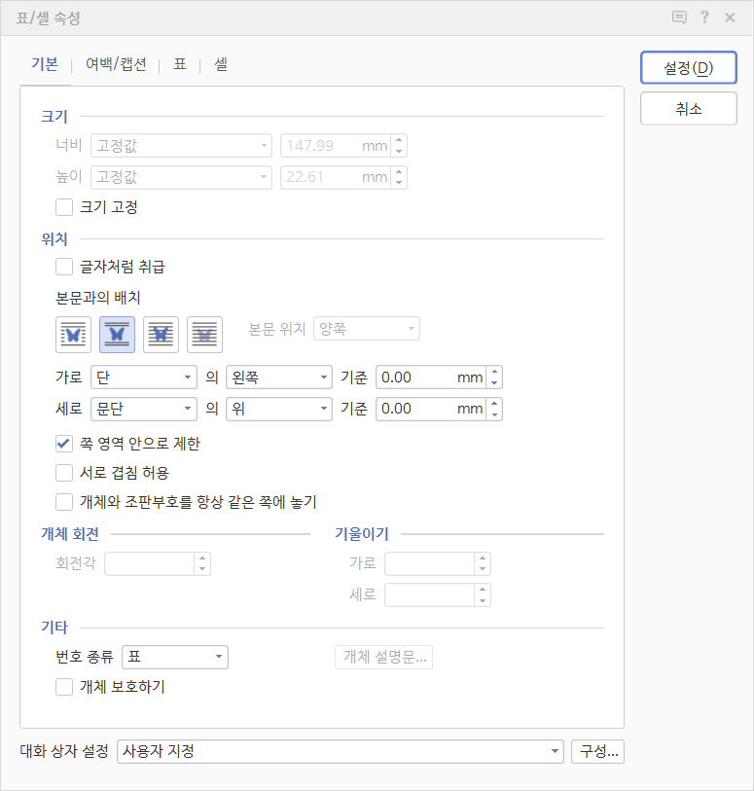Increase 너비 value with up arrow
The width and height of the screenshot is (754, 791).
(x=400, y=140)
